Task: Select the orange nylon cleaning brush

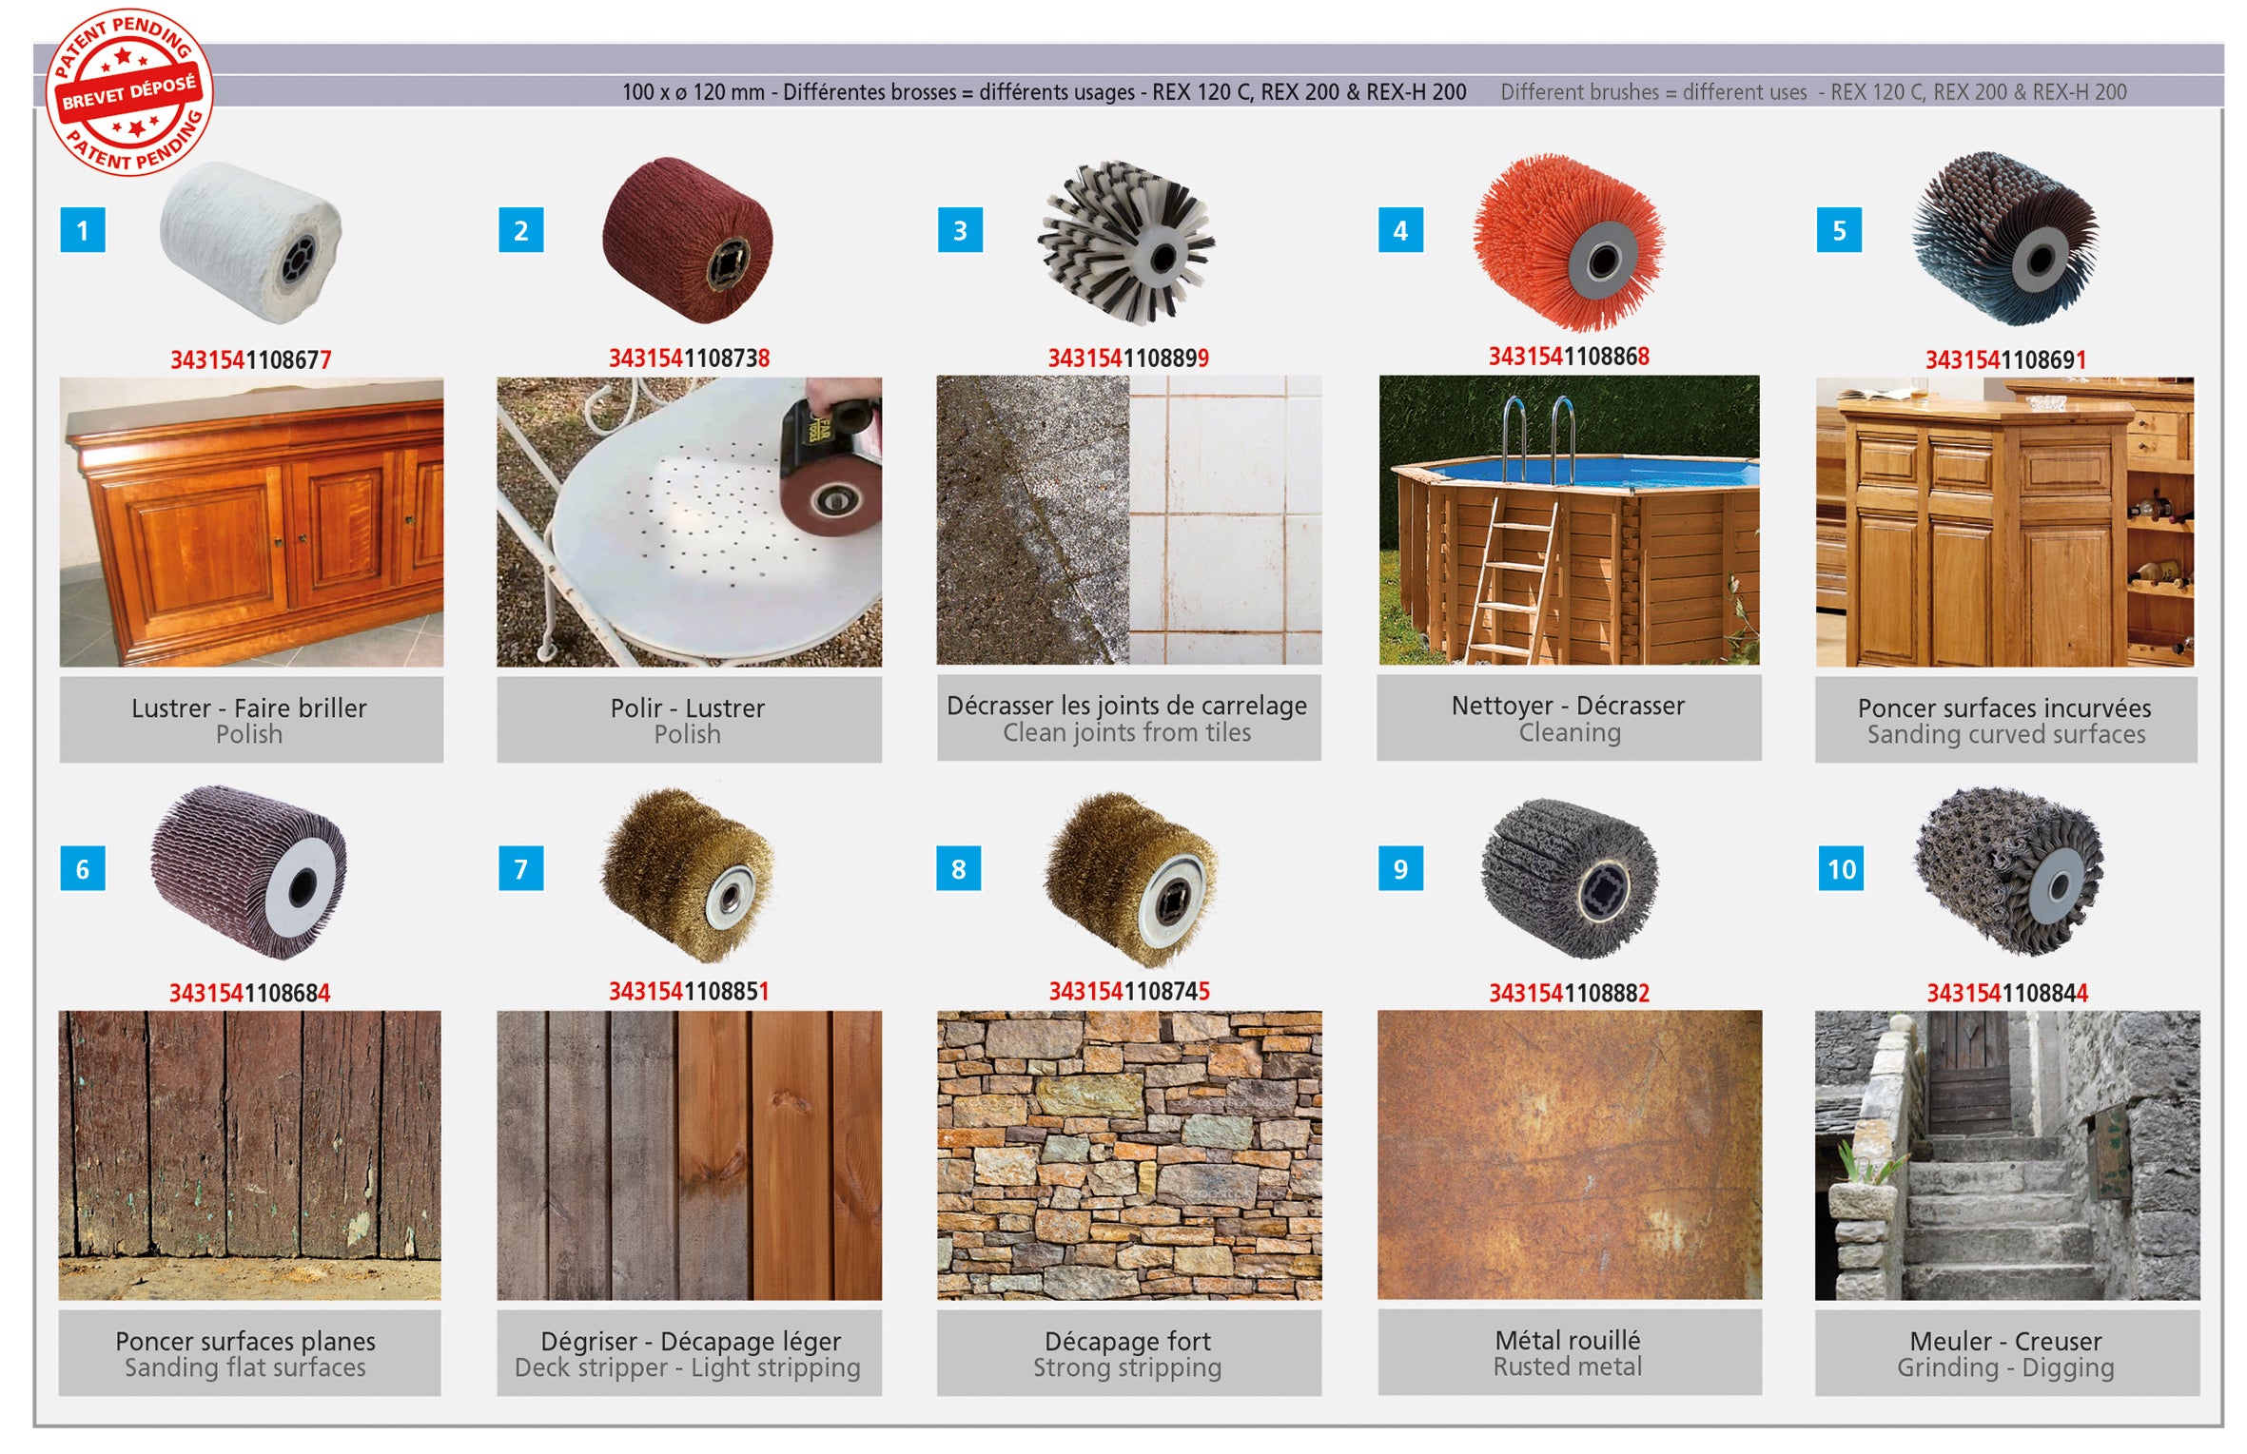Action: click(1568, 242)
